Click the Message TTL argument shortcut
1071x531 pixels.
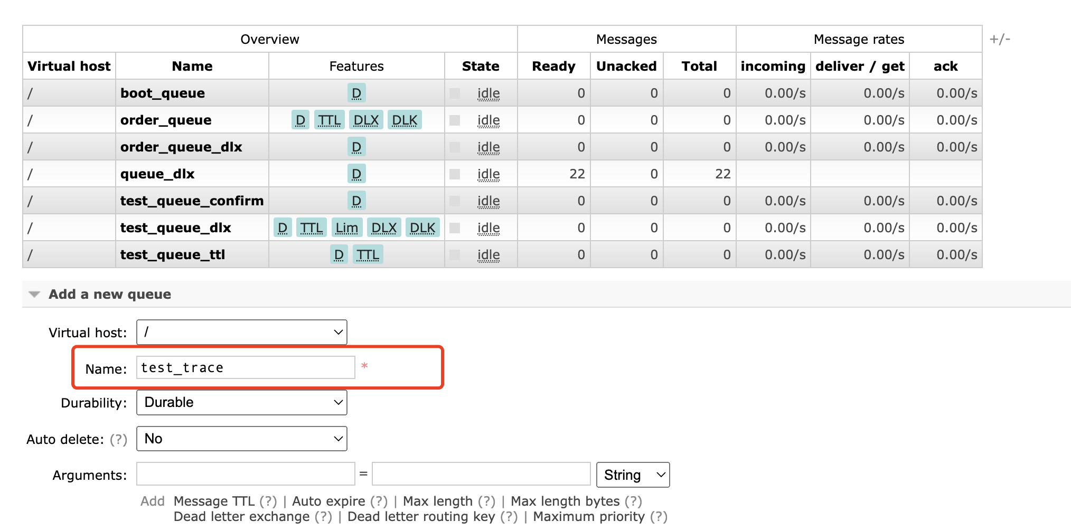pyautogui.click(x=214, y=501)
